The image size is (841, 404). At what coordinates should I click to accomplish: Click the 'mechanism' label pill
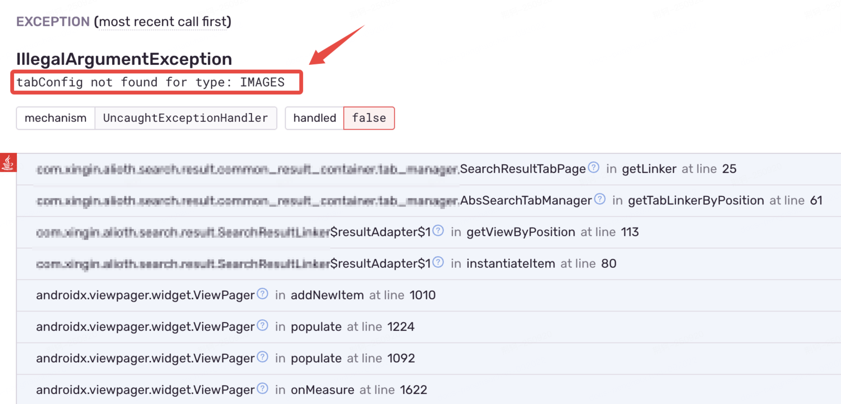click(55, 118)
